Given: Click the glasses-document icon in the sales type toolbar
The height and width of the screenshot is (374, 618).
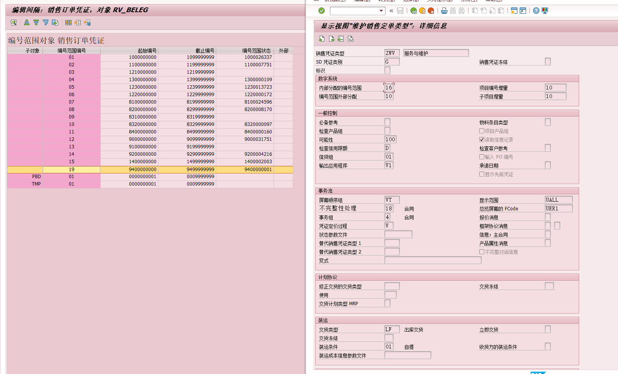Looking at the screenshot, I should (x=351, y=39).
